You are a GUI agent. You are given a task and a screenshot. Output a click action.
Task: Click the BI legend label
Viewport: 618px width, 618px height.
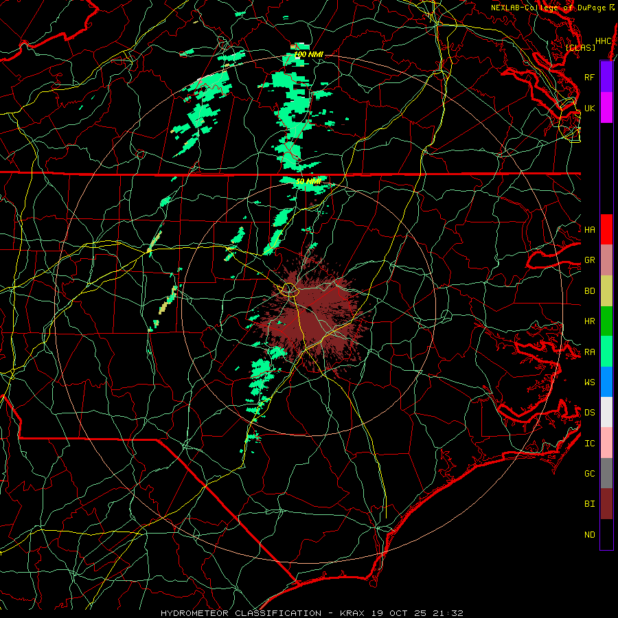[589, 504]
